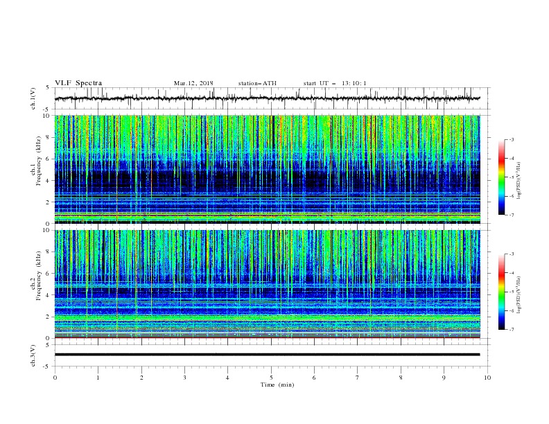Click the "-7" tick on the ch.2 colorbar
The image size is (549, 424).
(x=511, y=330)
